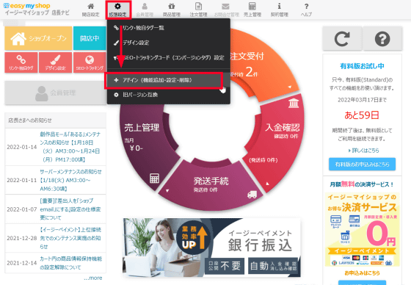Click the ¥0- monthly sales value
411x285 pixels.
[x=137, y=148]
